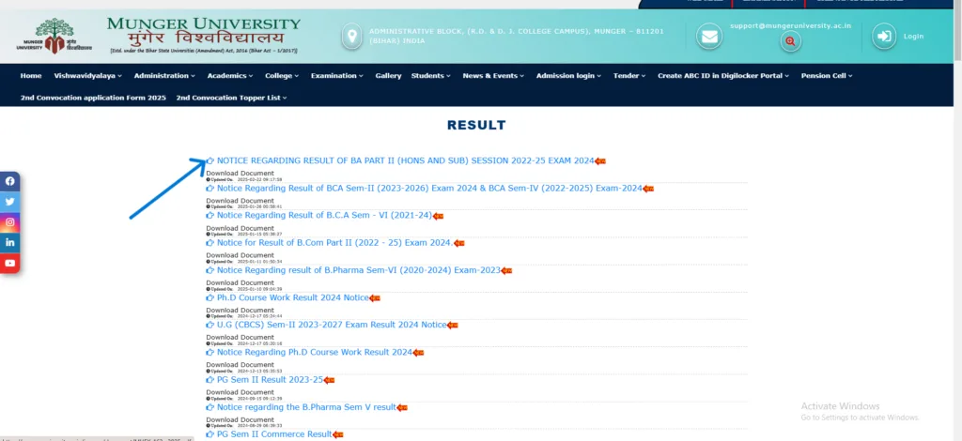This screenshot has width=962, height=441.
Task: Click hand icon beside B.Pharma Sem-VI notice
Action: (210, 270)
